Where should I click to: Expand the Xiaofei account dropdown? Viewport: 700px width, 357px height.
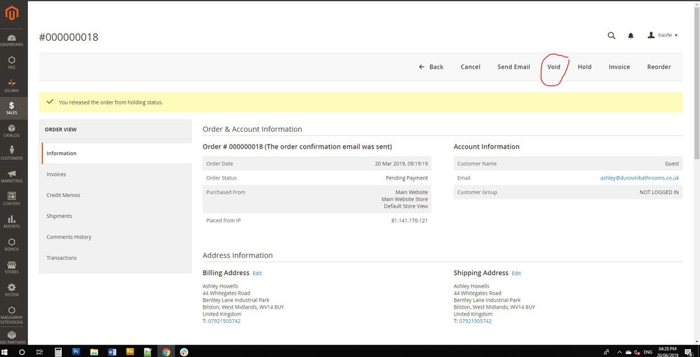662,35
